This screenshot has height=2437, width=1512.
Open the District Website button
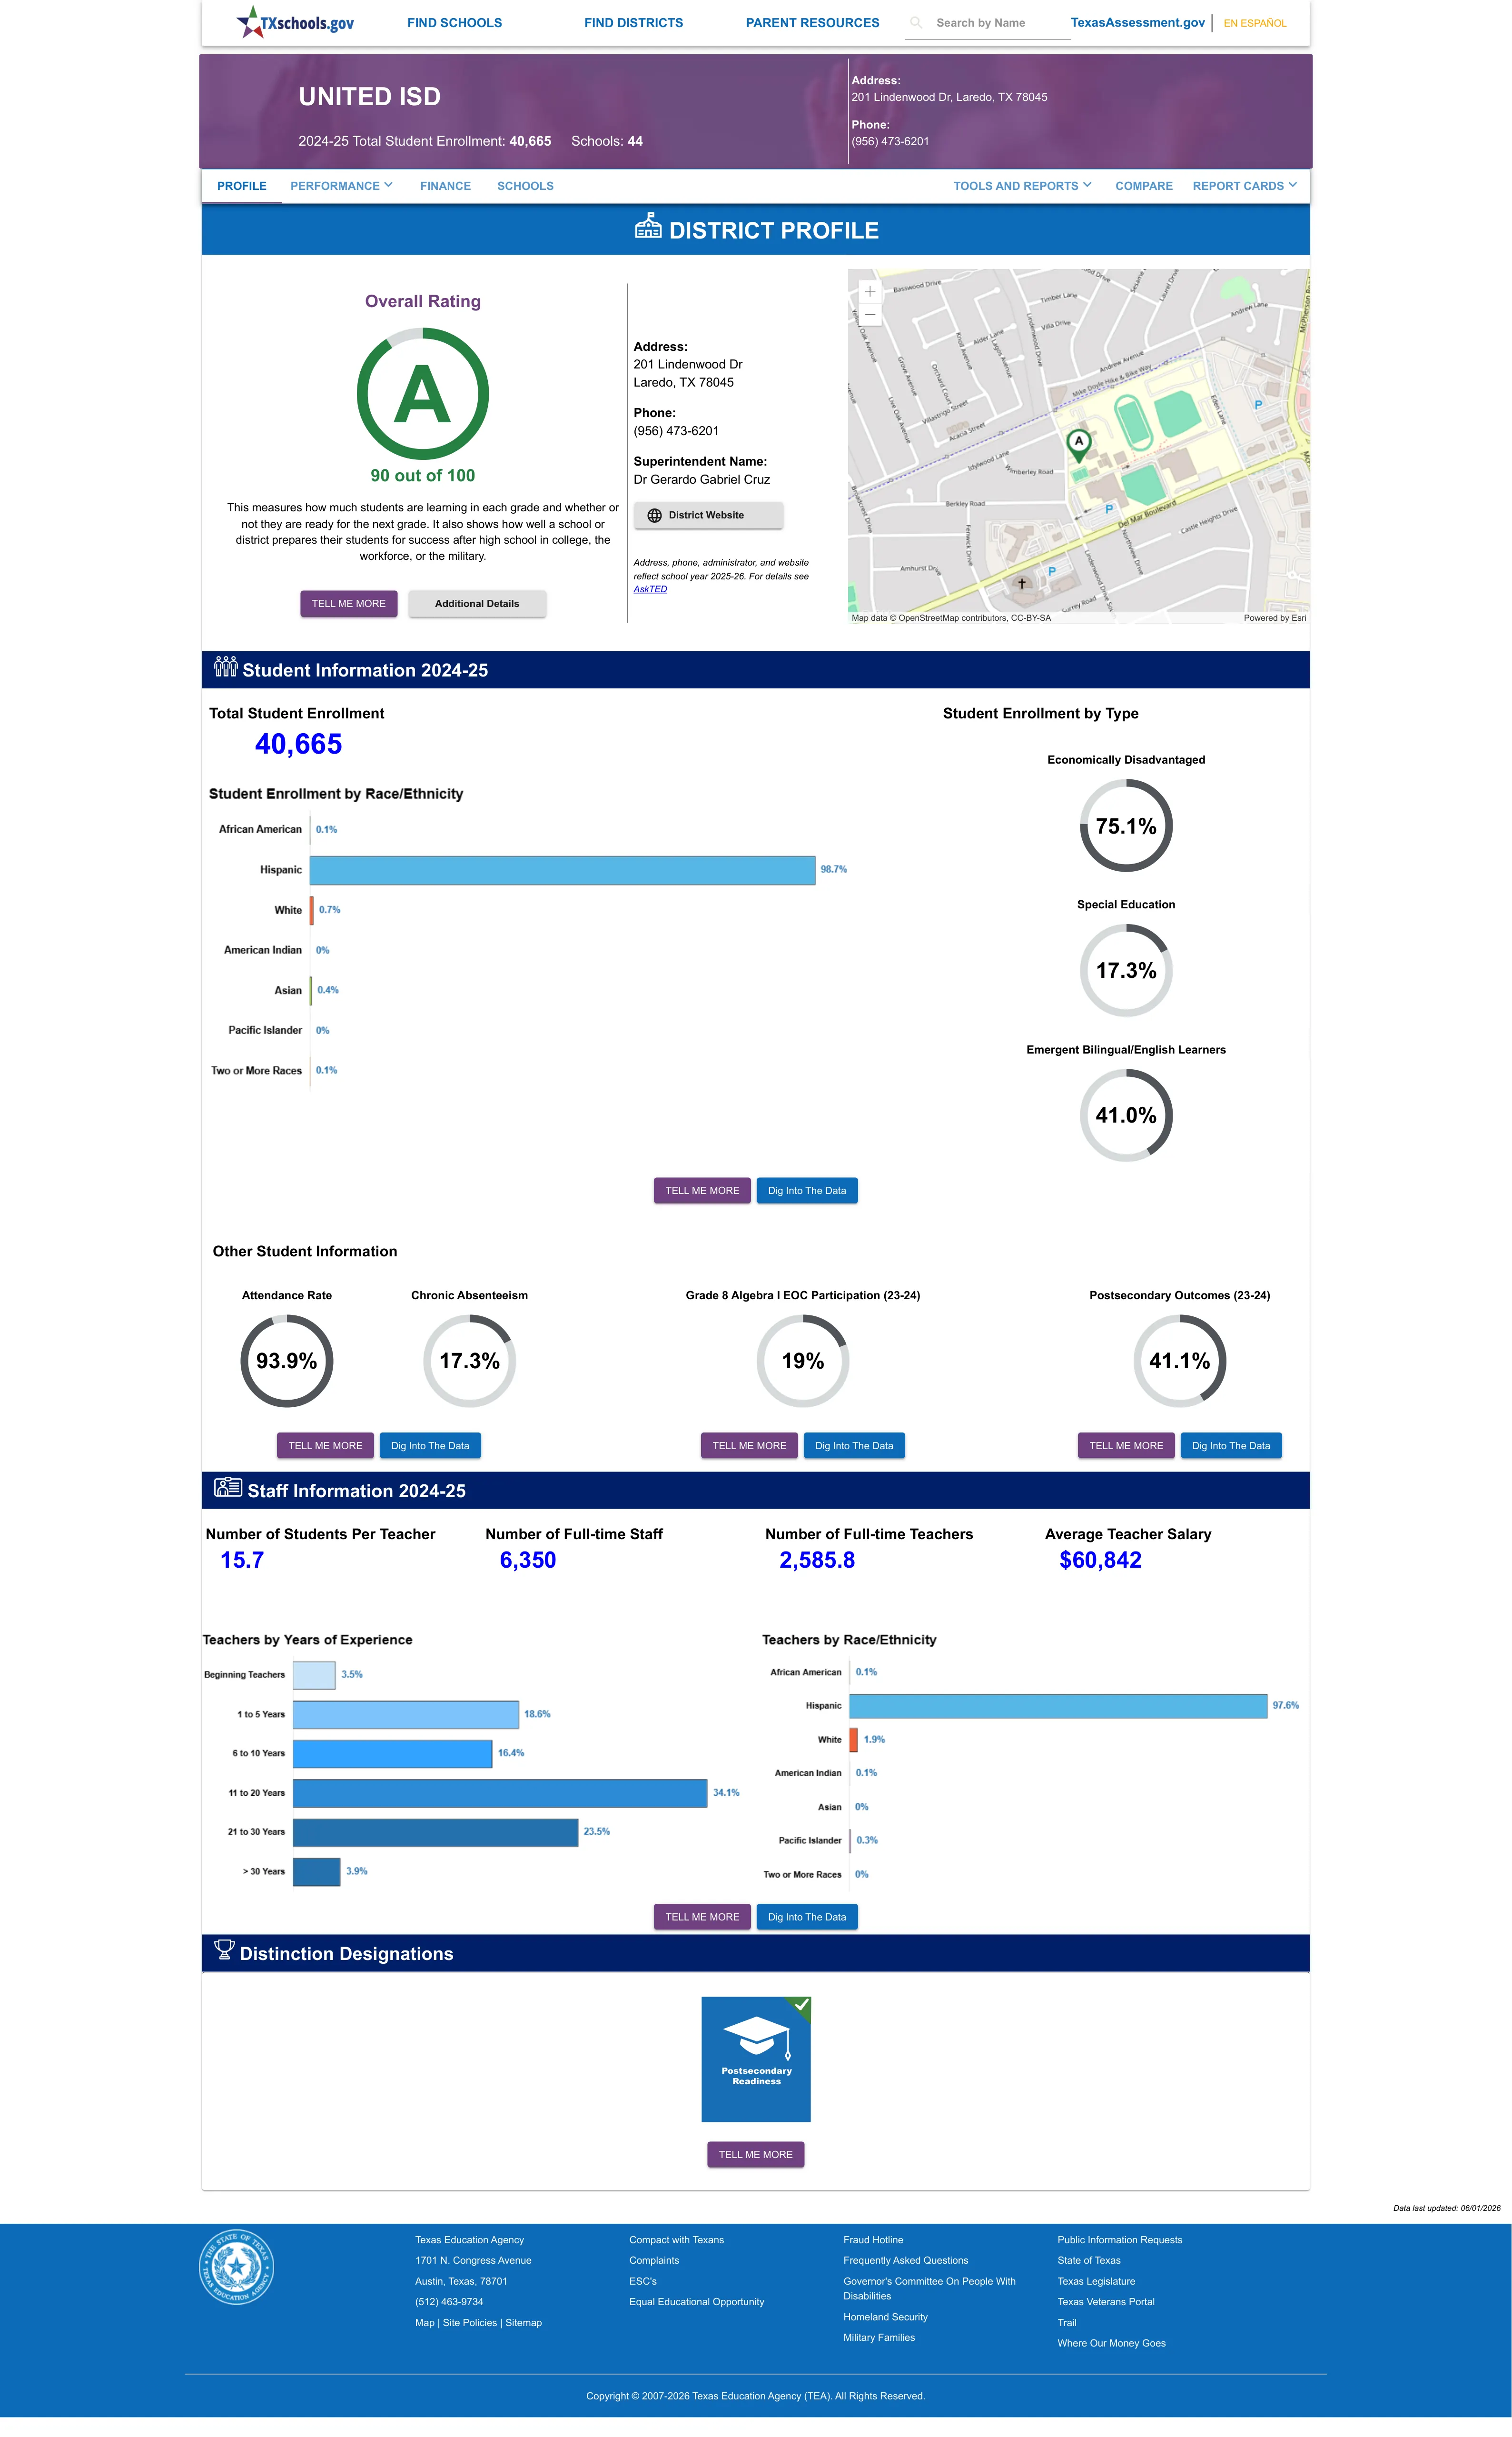pos(708,516)
